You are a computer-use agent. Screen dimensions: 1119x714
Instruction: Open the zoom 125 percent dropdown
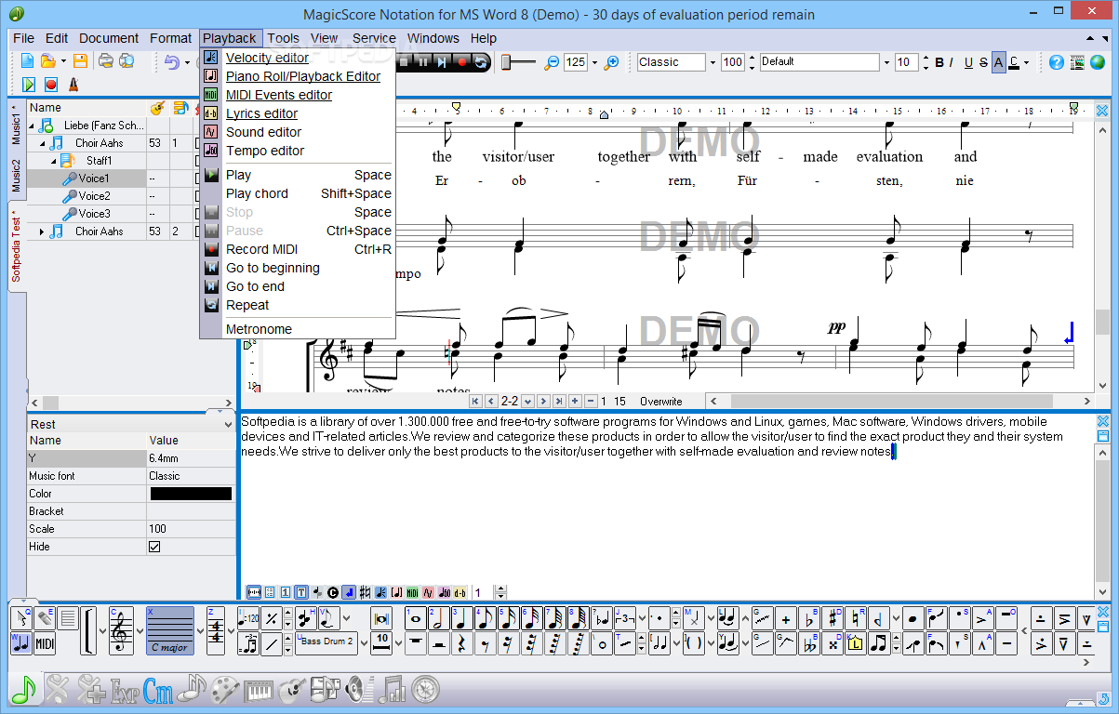pos(594,62)
